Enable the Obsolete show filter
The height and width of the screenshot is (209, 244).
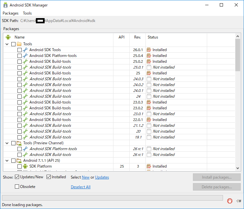17,187
